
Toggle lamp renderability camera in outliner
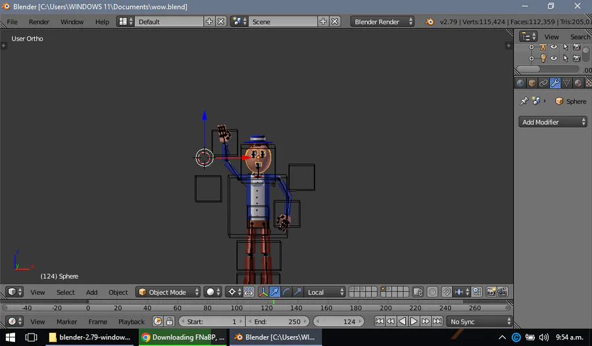coord(576,58)
